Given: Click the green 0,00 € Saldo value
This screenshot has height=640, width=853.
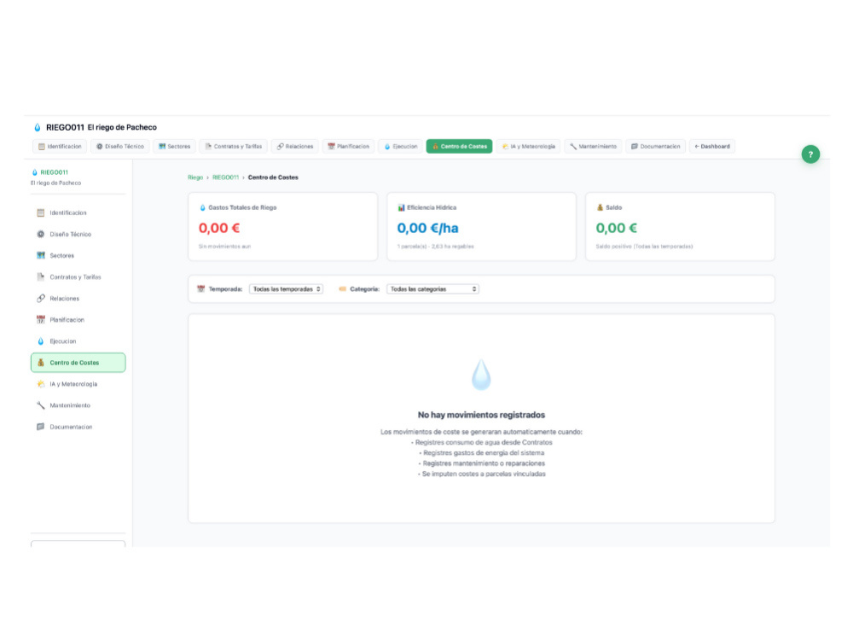Looking at the screenshot, I should coord(617,228).
